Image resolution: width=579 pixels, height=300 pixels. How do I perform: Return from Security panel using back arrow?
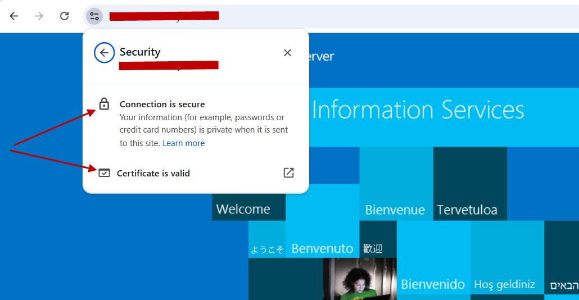104,53
